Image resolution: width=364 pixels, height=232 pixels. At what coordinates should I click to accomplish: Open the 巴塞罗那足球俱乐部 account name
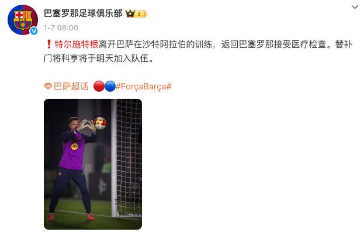tap(83, 13)
